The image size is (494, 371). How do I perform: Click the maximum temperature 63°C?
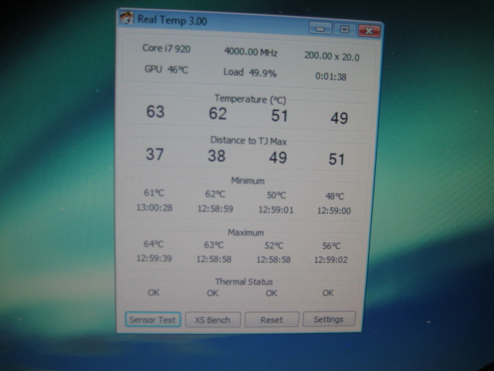[214, 245]
